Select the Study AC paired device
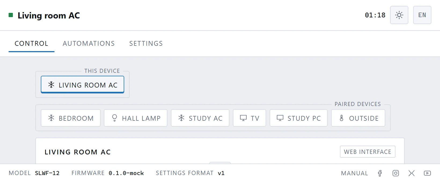The width and height of the screenshot is (440, 182). coord(200,118)
